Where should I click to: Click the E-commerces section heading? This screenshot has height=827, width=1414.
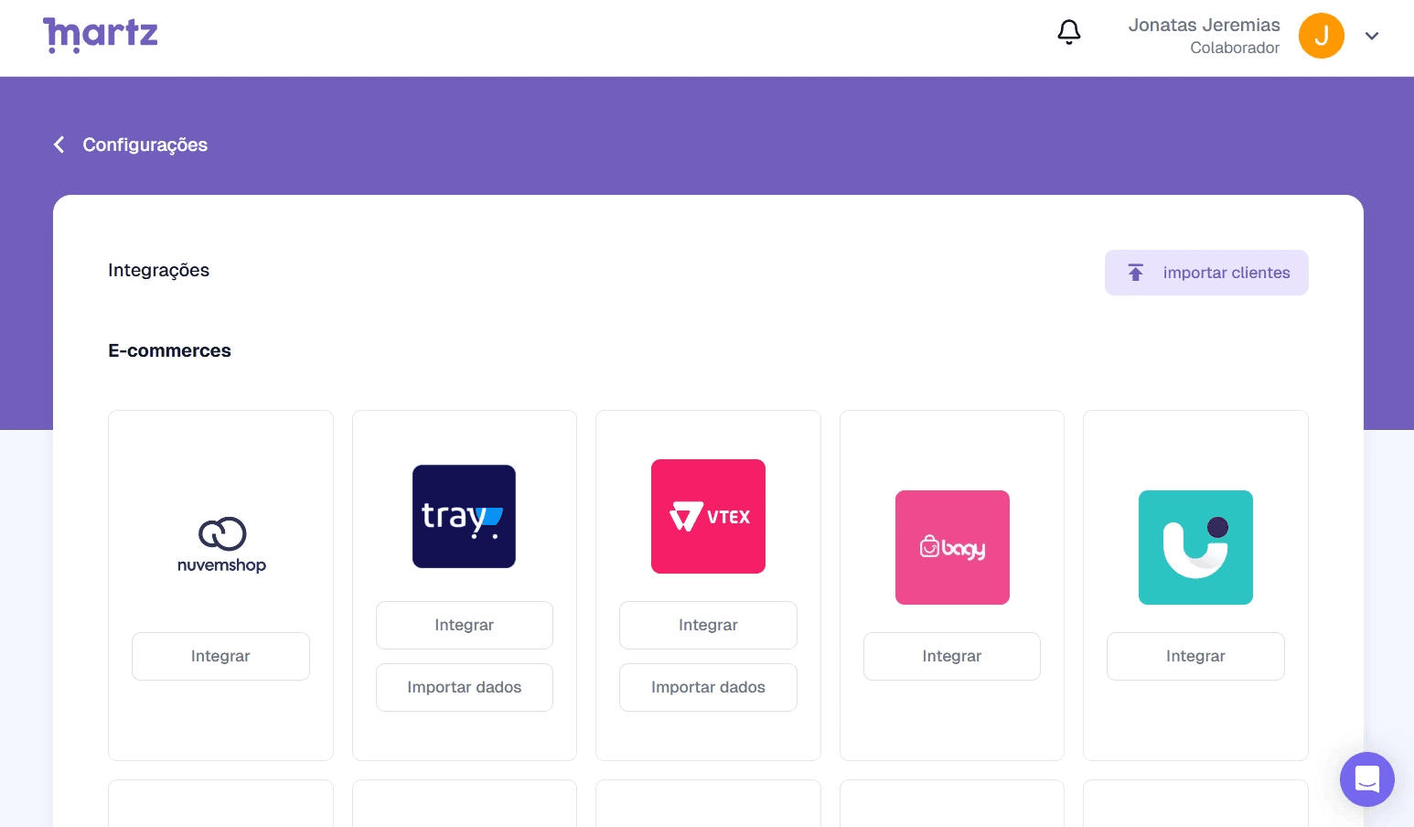[169, 350]
